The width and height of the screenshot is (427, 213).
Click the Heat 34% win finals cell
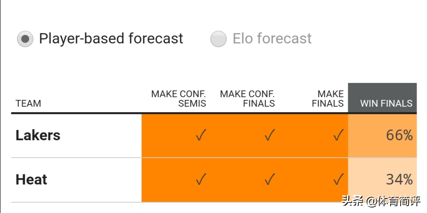399,180
